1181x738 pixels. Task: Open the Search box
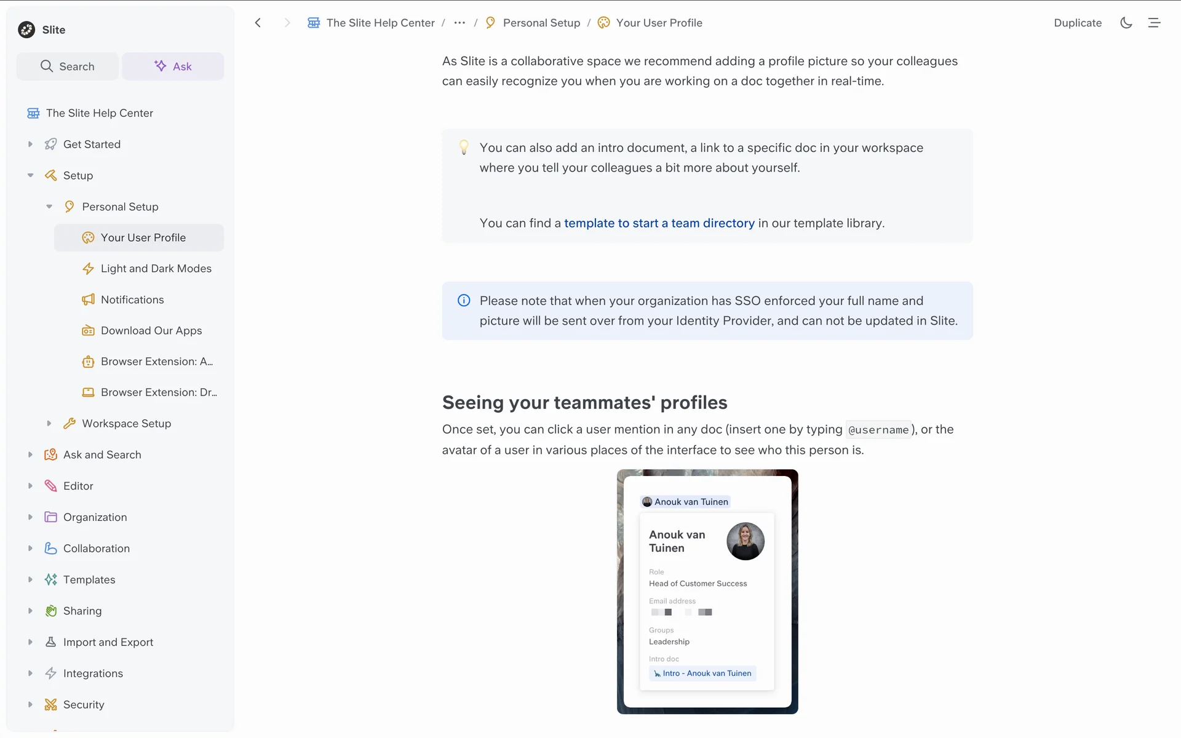click(x=68, y=66)
